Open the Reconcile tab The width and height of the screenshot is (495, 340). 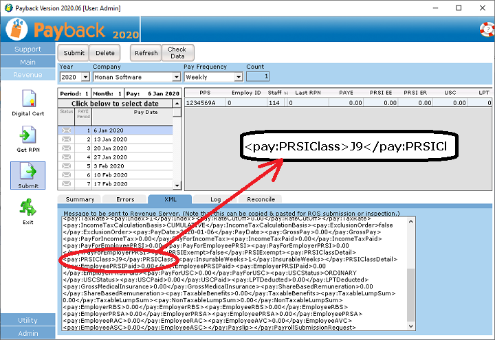click(x=261, y=199)
